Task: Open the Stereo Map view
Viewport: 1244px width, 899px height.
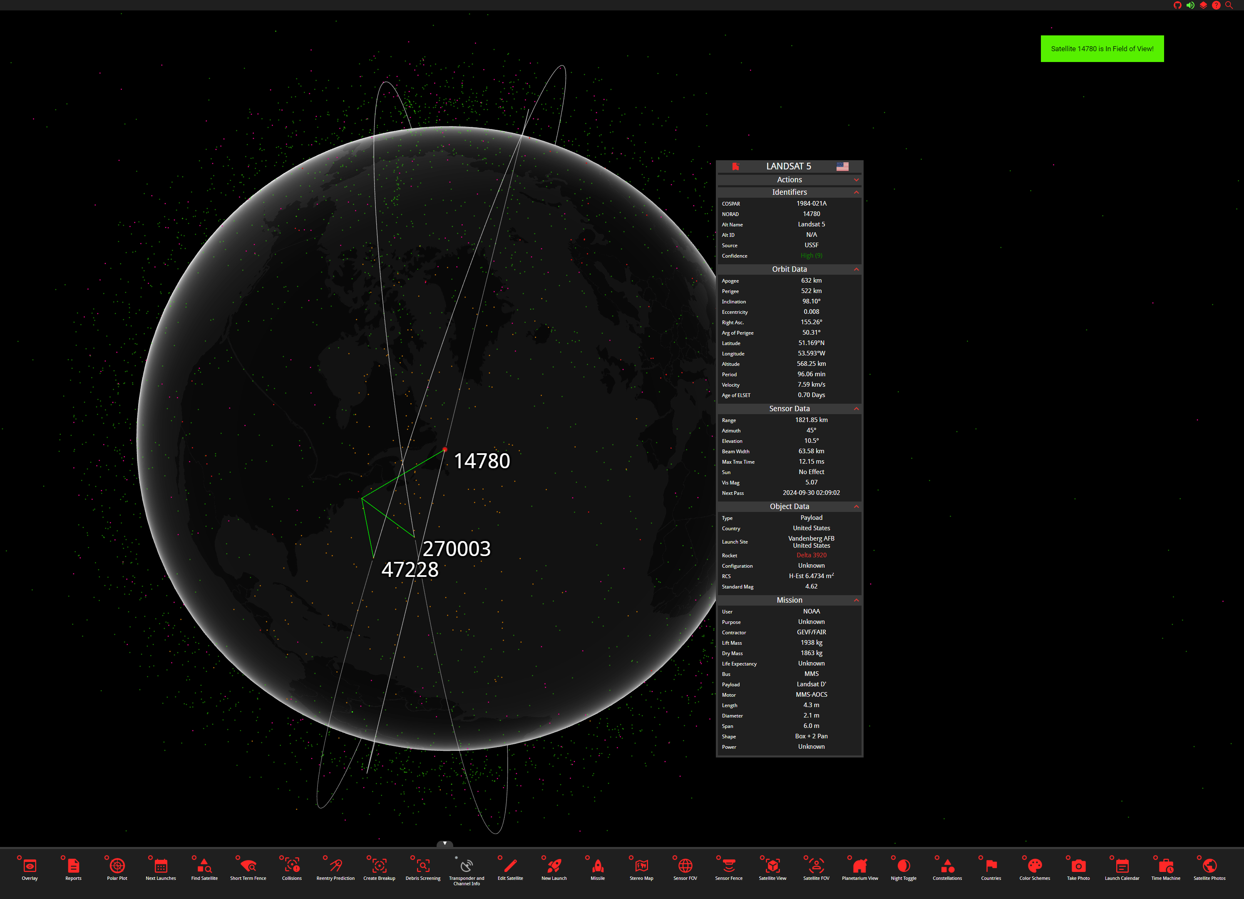Action: [641, 869]
